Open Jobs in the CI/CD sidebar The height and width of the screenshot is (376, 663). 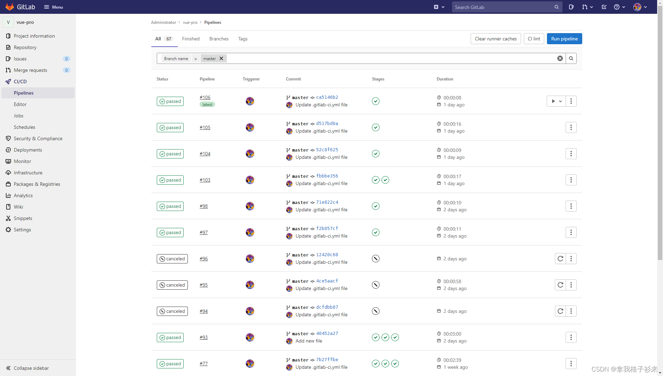coord(19,116)
